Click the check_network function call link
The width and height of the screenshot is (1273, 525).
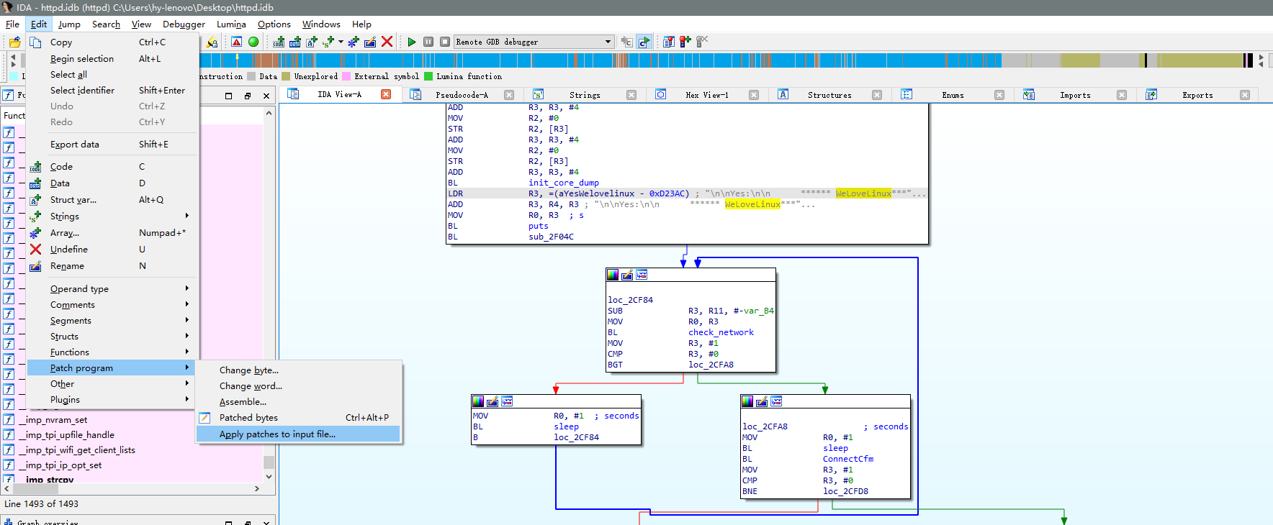721,332
